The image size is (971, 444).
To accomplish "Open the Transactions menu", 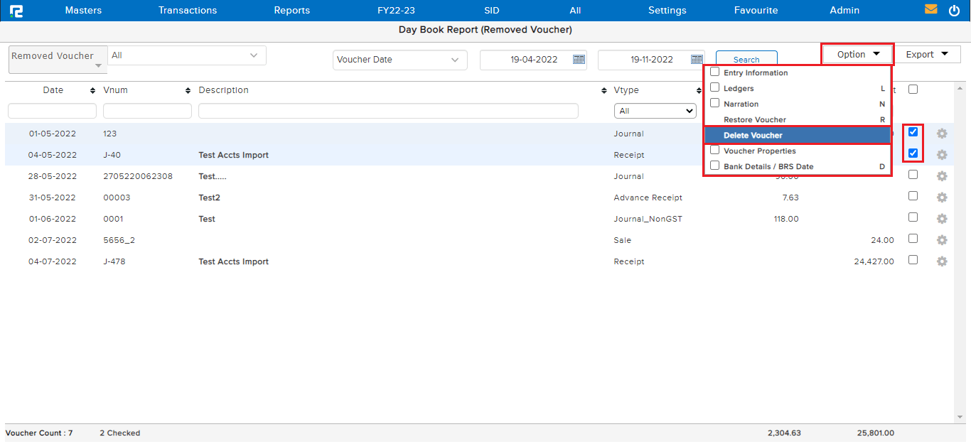I will coord(188,11).
